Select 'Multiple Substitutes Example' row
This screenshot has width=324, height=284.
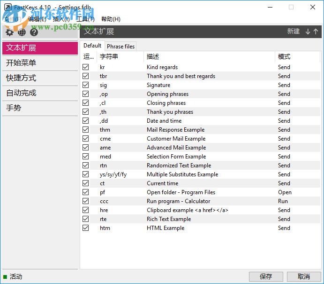click(201, 174)
